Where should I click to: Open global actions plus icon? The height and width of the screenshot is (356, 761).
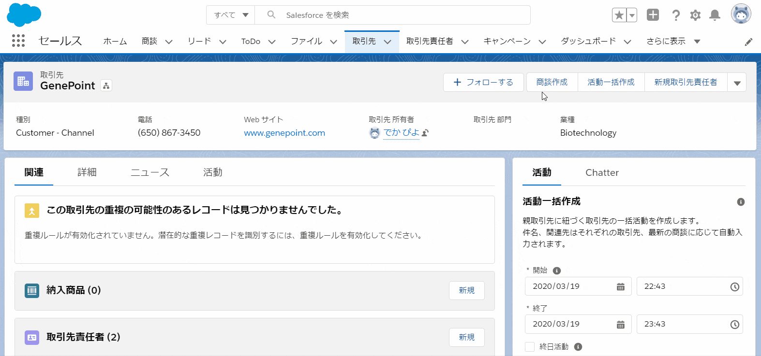pyautogui.click(x=653, y=15)
